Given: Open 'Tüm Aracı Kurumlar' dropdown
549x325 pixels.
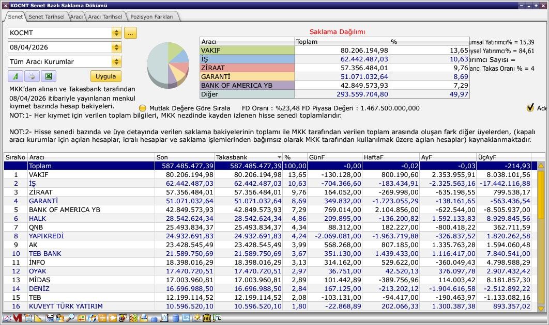Looking at the screenshot, I should coord(116,62).
